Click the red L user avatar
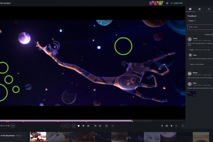Screen dimensions: 213x142 (x=155, y=3)
